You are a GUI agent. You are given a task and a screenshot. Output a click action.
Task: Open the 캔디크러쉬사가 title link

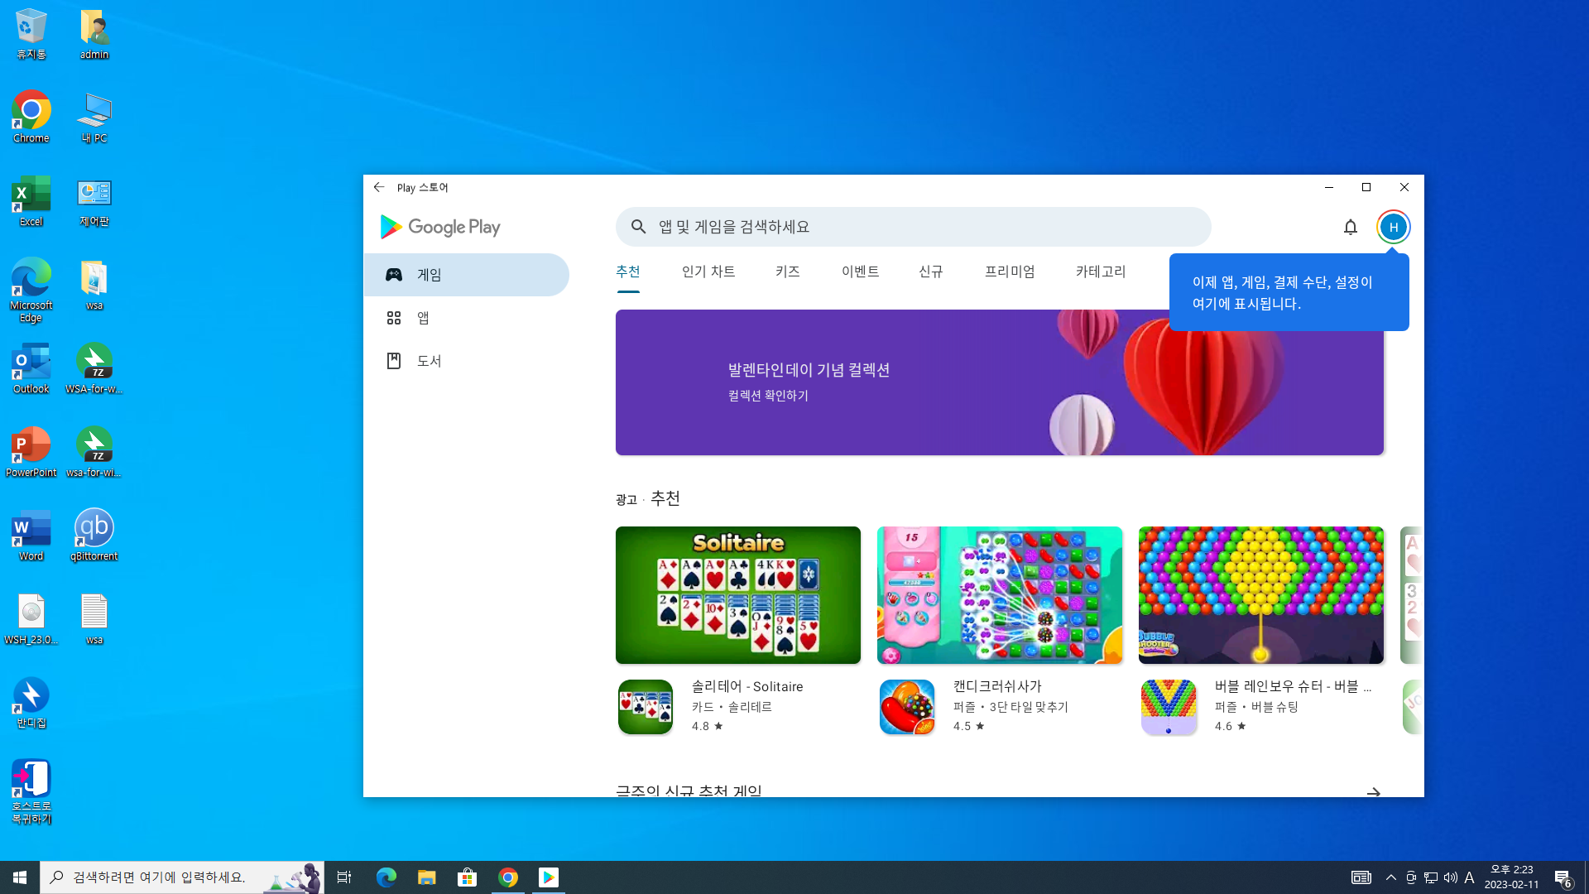click(x=997, y=686)
